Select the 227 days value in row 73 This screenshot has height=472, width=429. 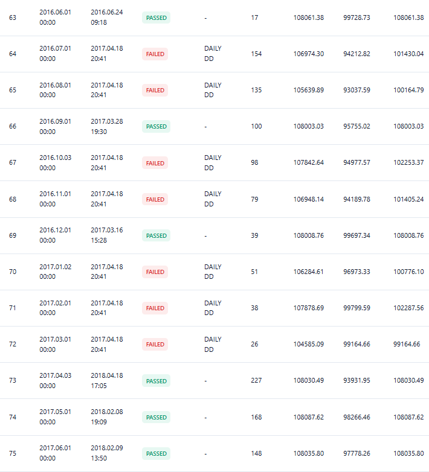(x=256, y=380)
